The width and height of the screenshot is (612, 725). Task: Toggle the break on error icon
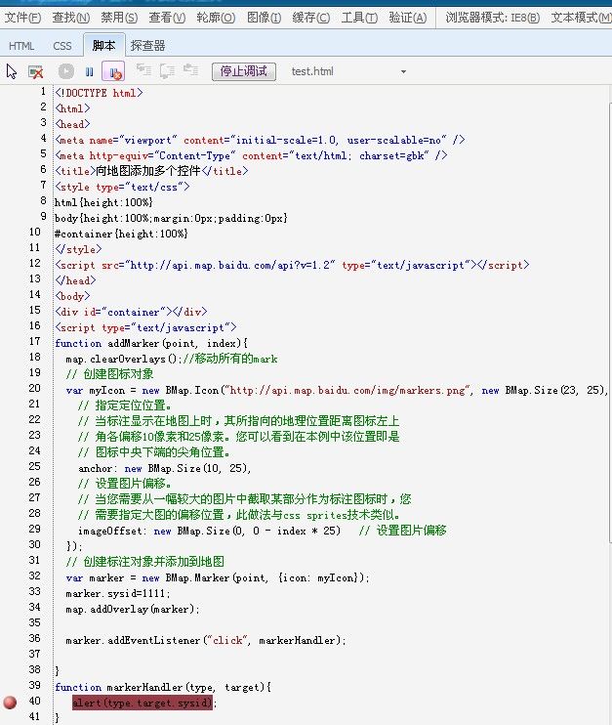(x=113, y=71)
